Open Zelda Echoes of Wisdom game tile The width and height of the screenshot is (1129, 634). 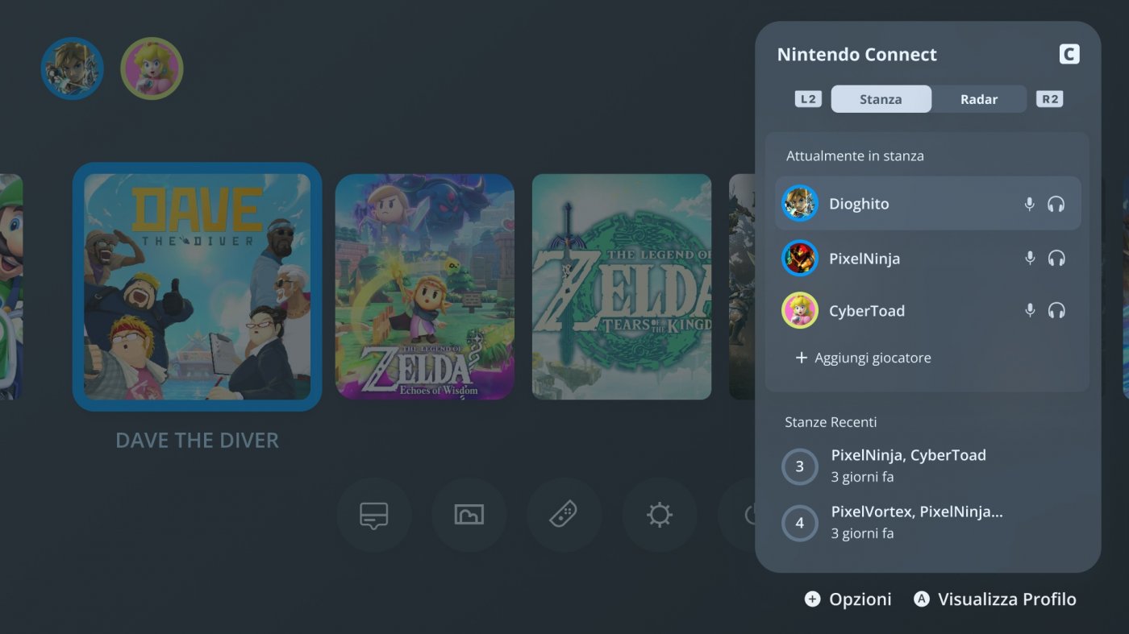pos(425,287)
